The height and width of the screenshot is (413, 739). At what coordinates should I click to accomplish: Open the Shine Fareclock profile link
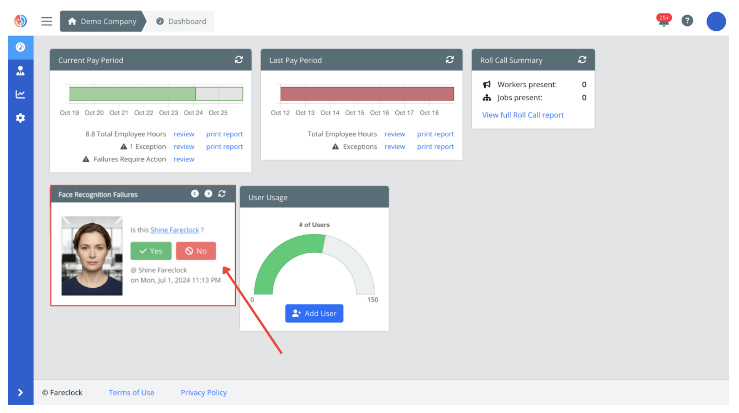(175, 230)
